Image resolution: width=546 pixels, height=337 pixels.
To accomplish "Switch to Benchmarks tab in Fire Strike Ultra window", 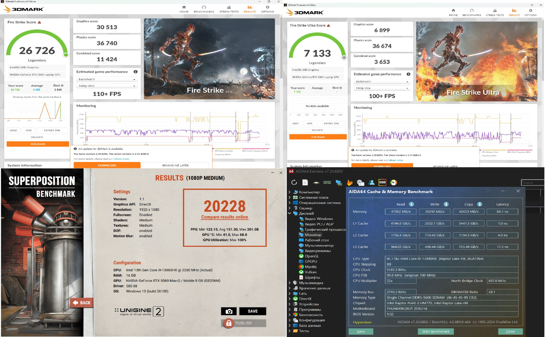I will 471,12.
